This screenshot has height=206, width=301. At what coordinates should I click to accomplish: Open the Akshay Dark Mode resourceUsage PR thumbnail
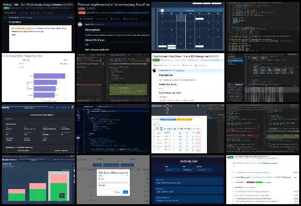[x=38, y=27]
